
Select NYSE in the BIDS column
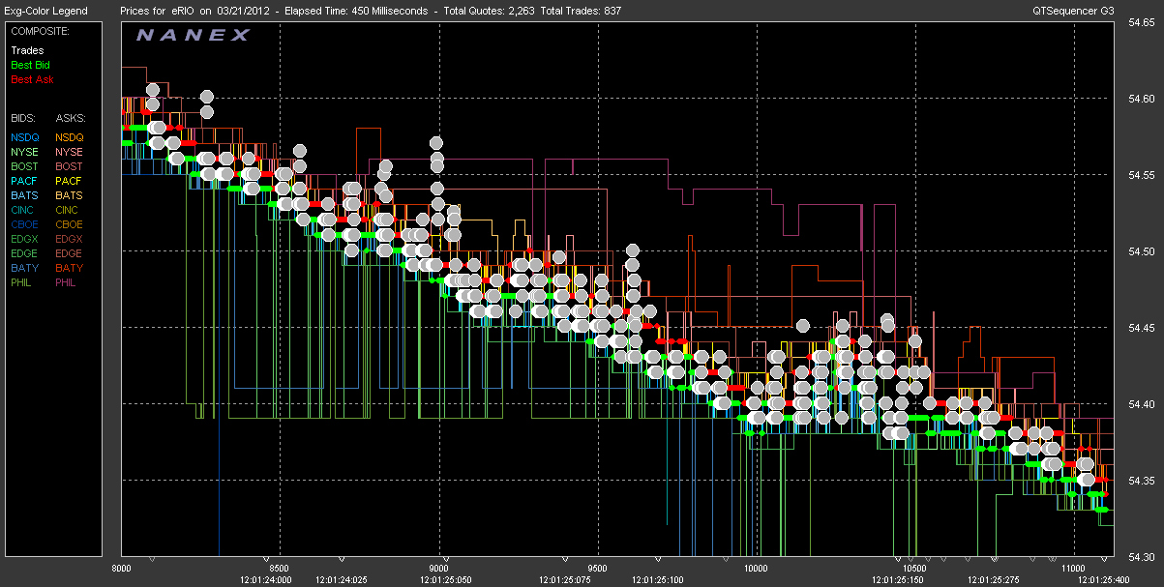click(x=25, y=152)
